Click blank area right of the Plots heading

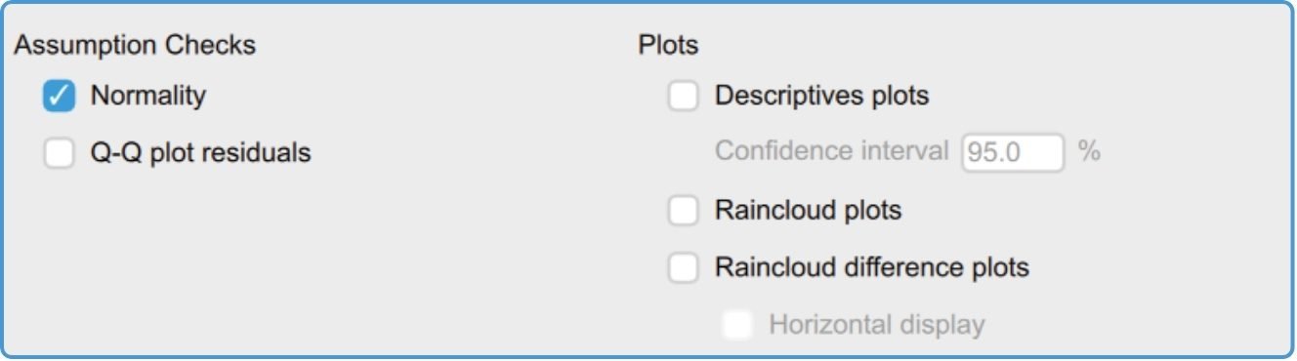point(977,45)
